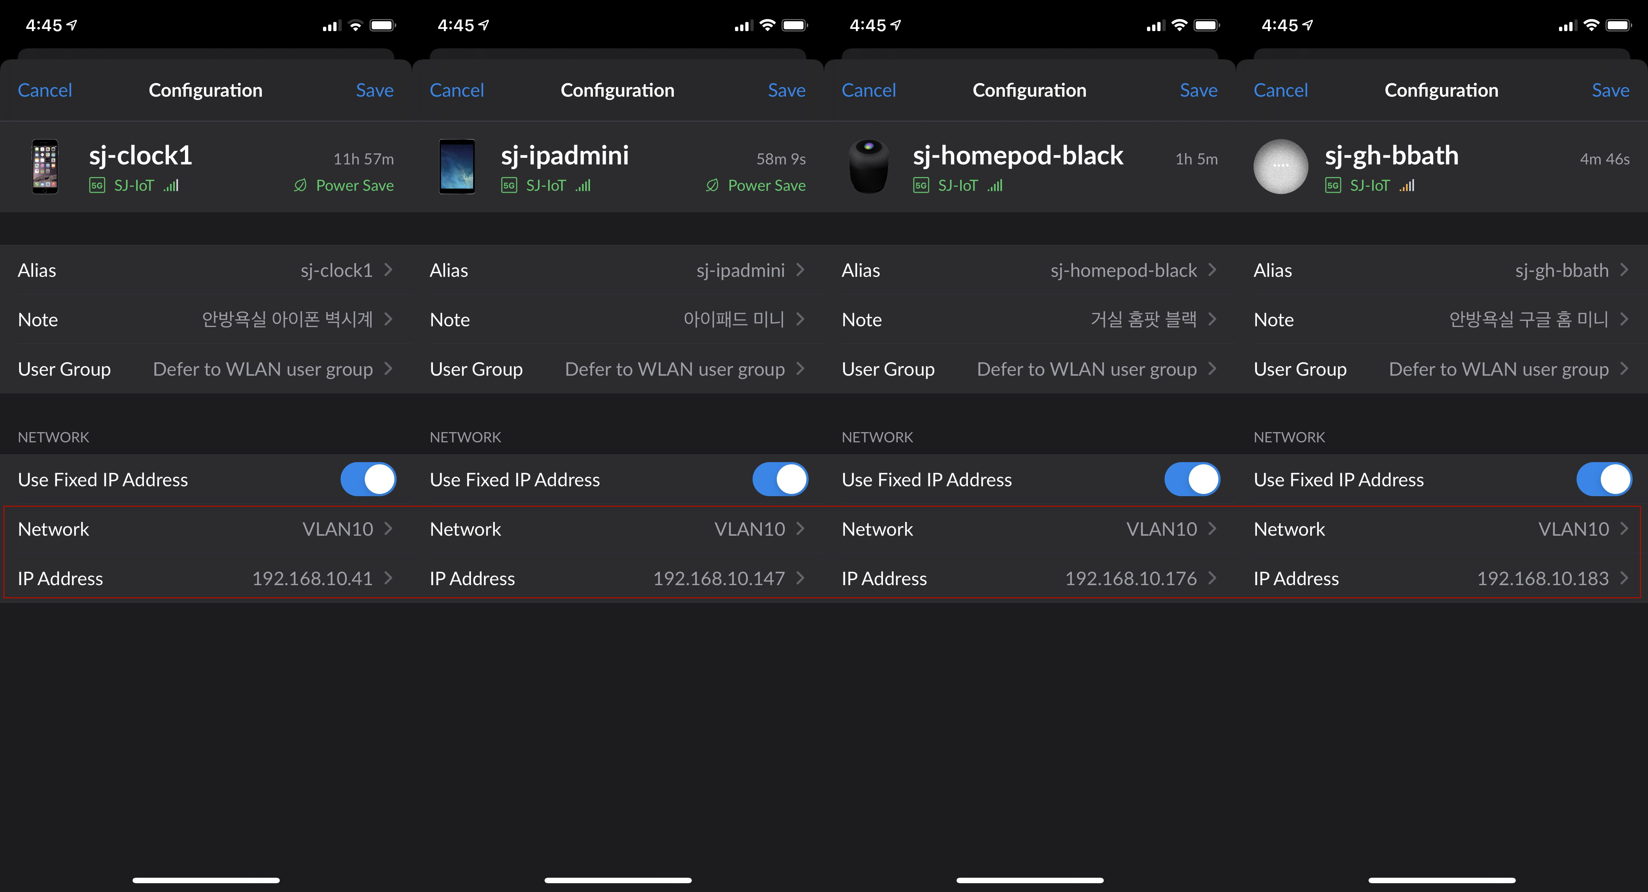1648x892 pixels.
Task: Disable Fixed IP Address for sj-clock1
Action: point(368,479)
